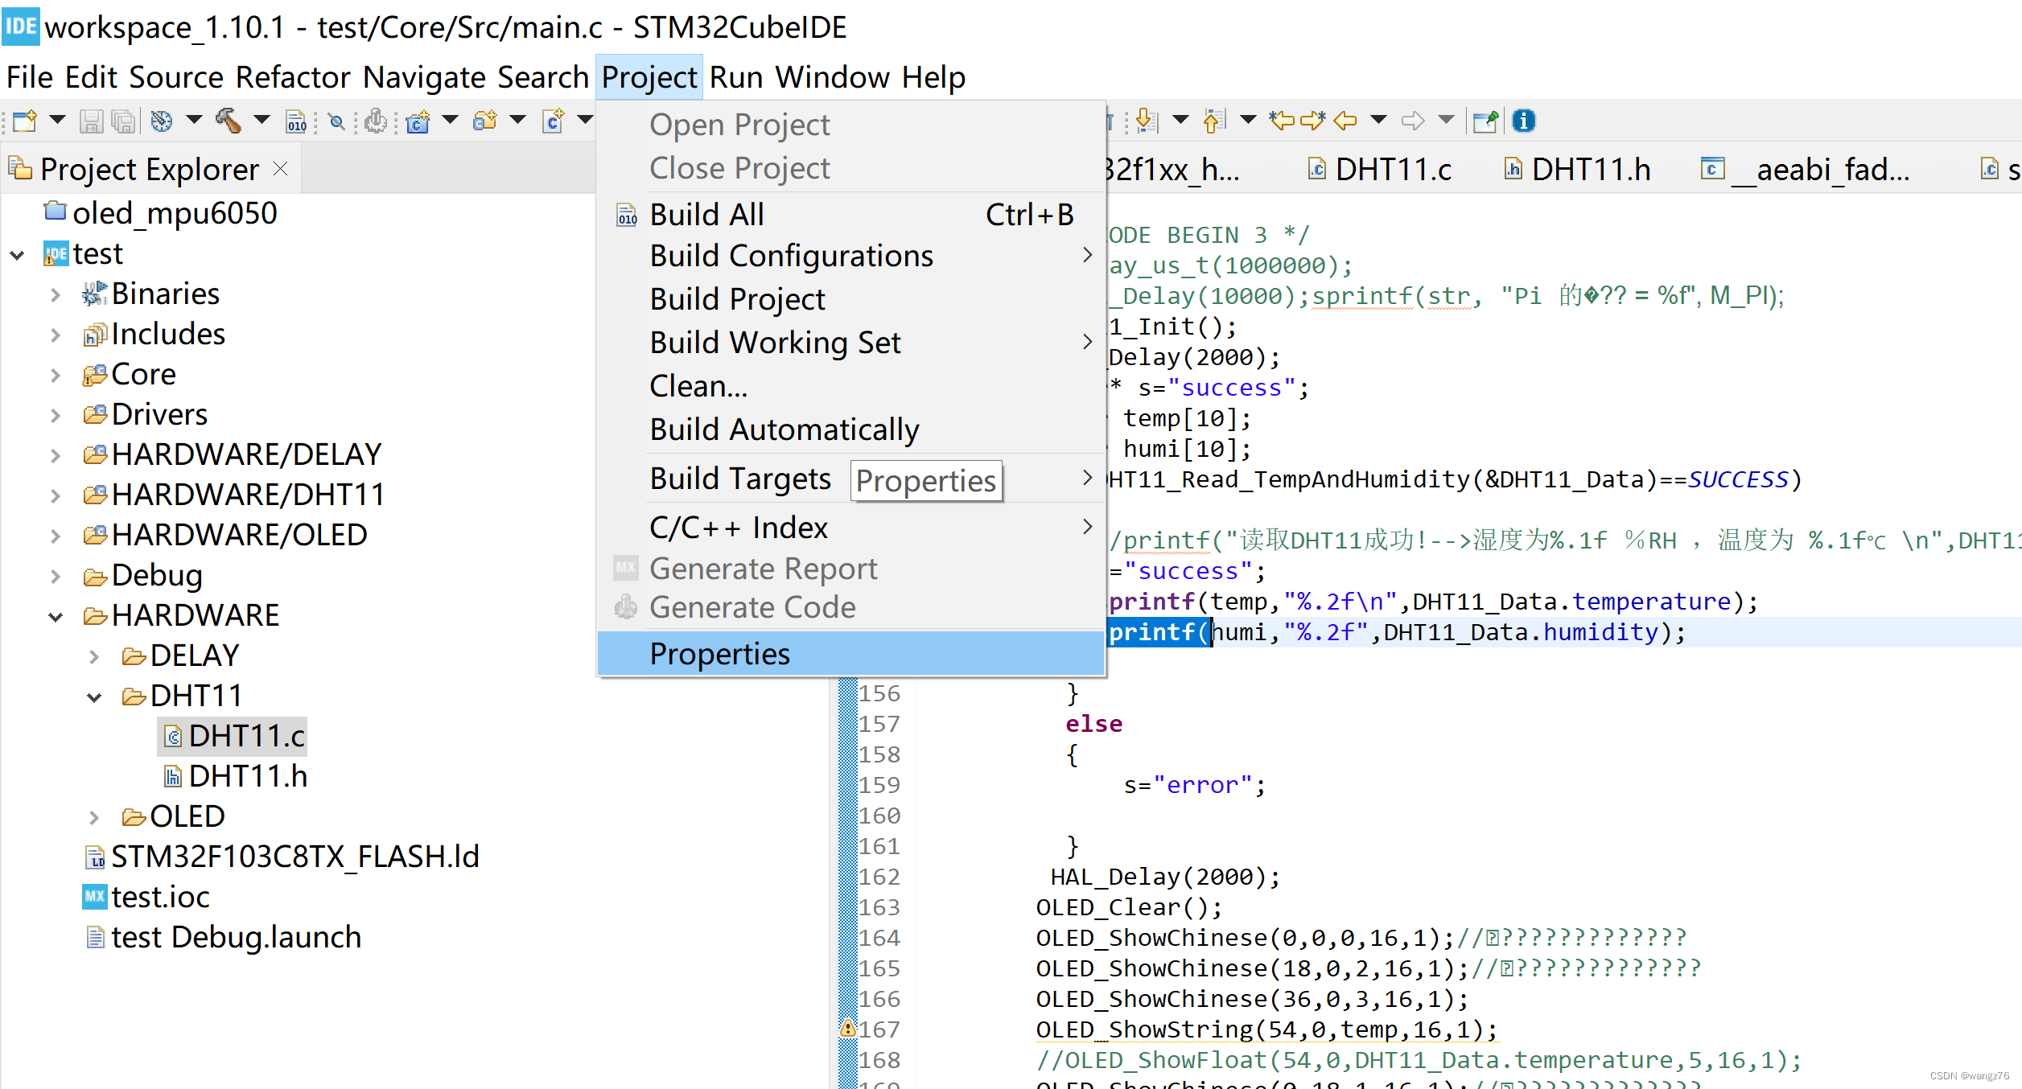
Task: Enable Build Automatically in the Project menu
Action: [785, 429]
